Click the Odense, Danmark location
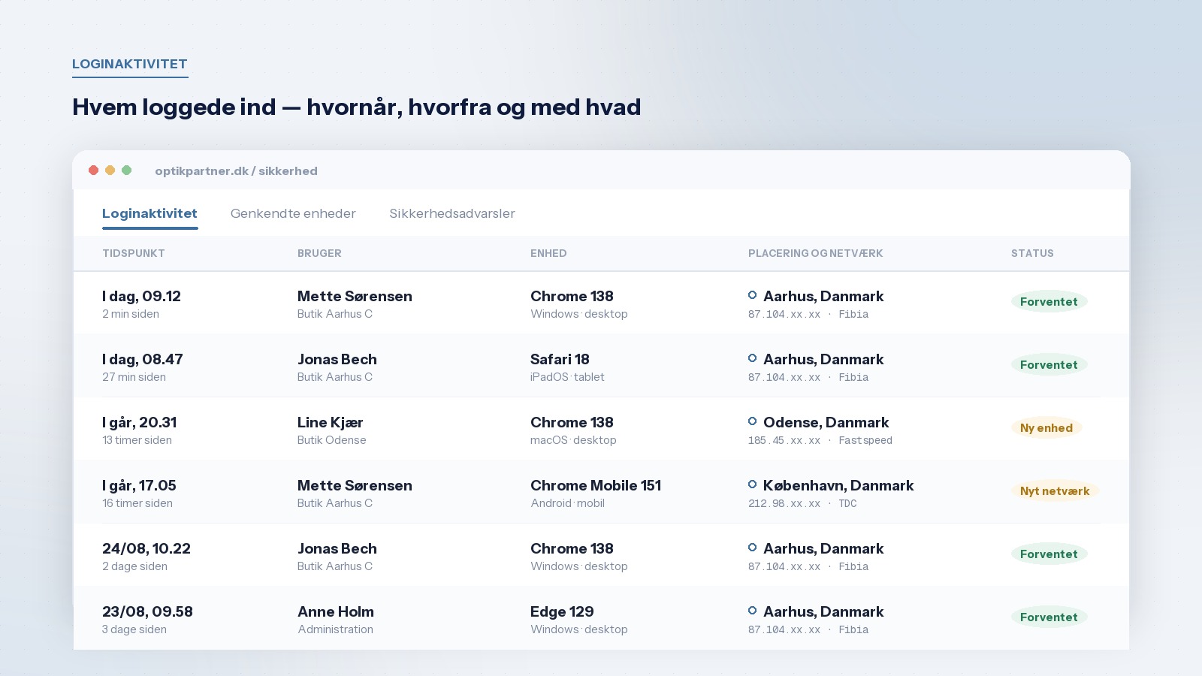 pyautogui.click(x=826, y=422)
